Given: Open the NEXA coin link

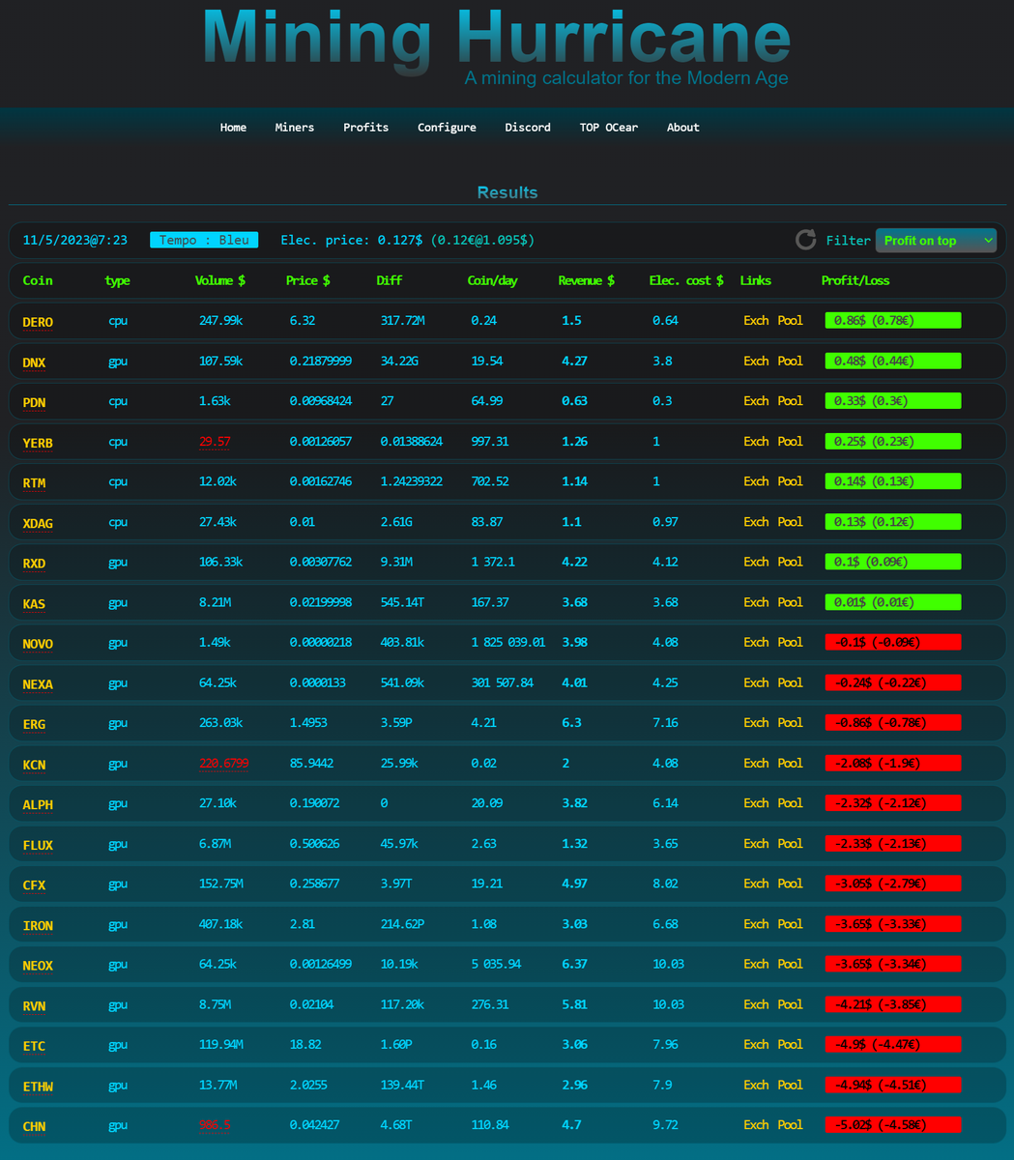Looking at the screenshot, I should 38,684.
